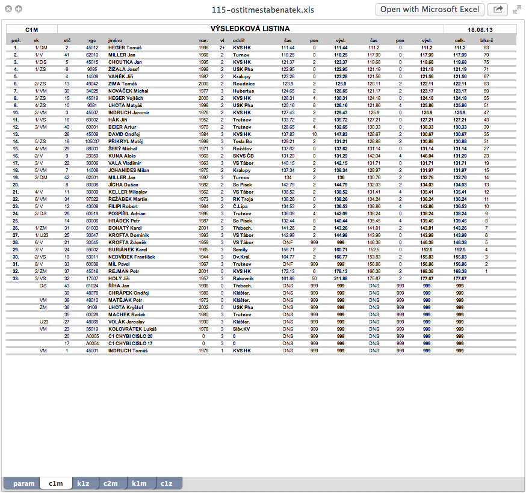Viewport: 526px width, 493px height.
Task: Click the jméno column header
Action: pyautogui.click(x=115, y=40)
